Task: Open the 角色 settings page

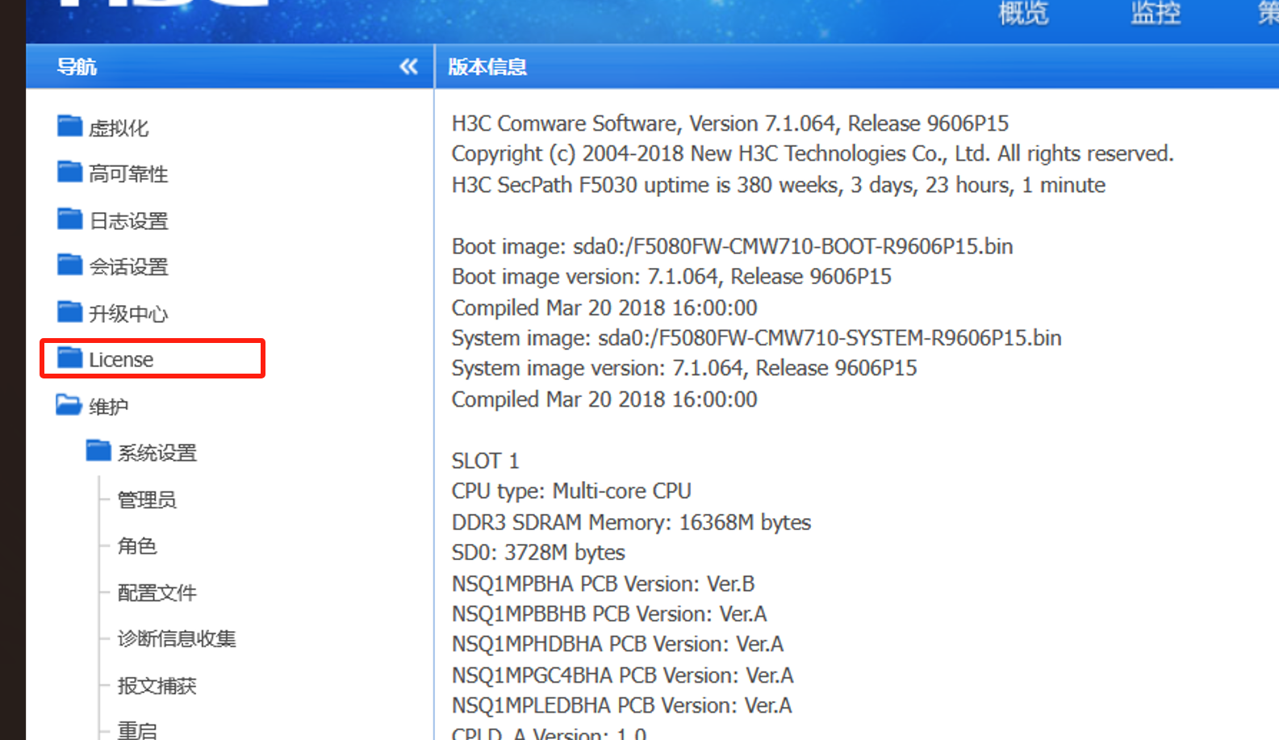Action: (137, 546)
